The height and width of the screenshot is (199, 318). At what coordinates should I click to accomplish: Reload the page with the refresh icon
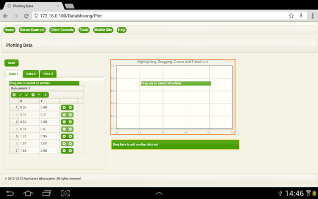tap(26, 16)
